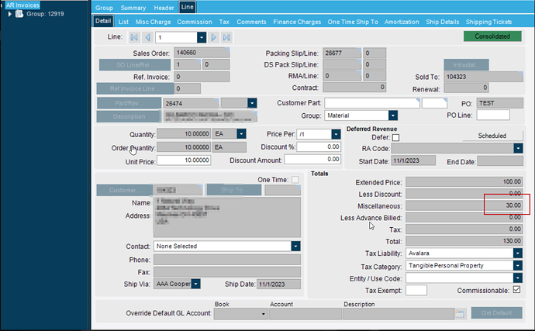The width and height of the screenshot is (535, 331).
Task: Click the Consolidated status button
Action: point(492,36)
